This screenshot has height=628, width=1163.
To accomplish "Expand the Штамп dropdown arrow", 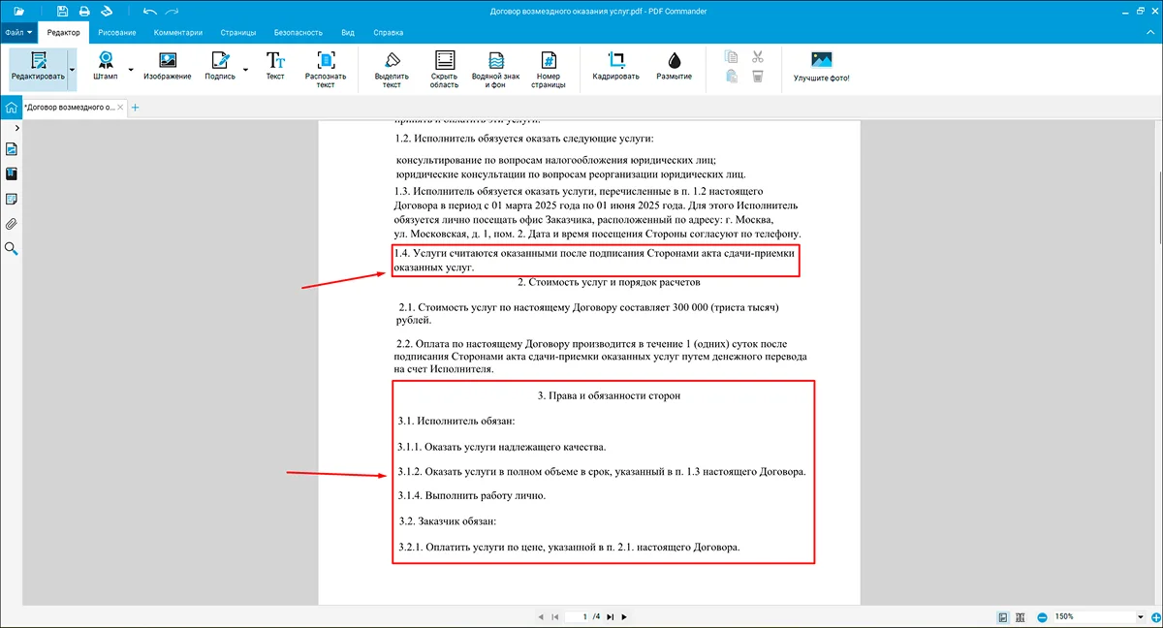I will 131,70.
